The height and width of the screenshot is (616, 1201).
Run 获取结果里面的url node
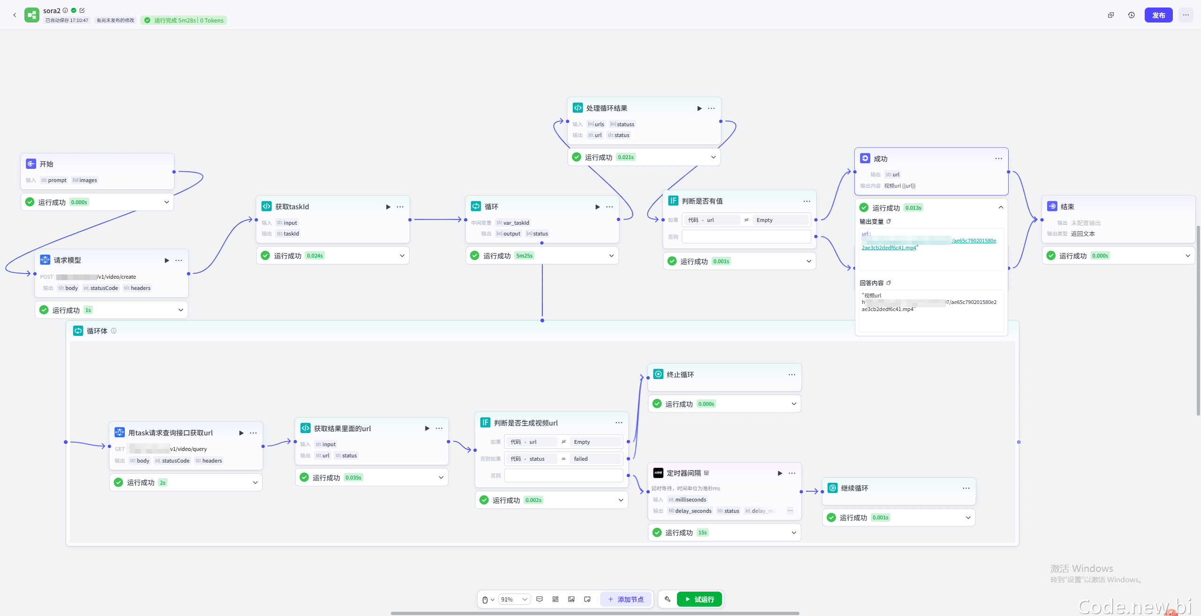pos(427,428)
